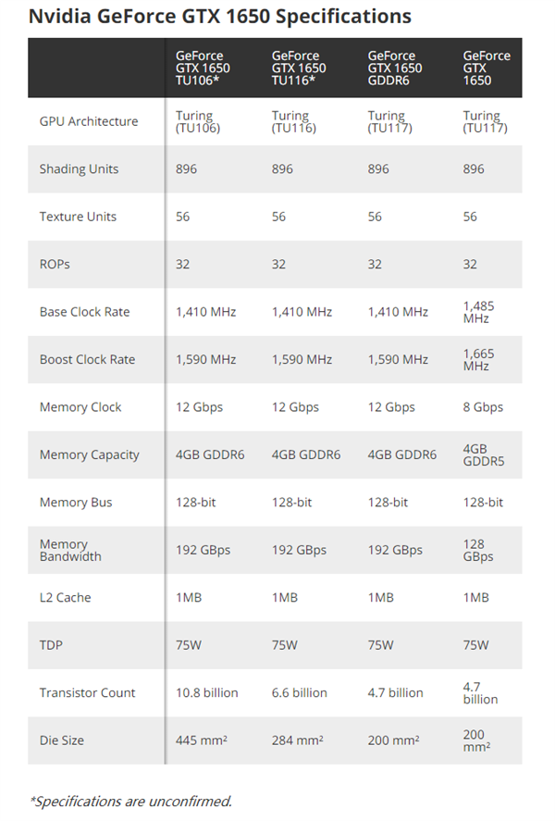Click the Specifications are unconfirmed footnote
Screen dimensions: 555x821
[130, 802]
